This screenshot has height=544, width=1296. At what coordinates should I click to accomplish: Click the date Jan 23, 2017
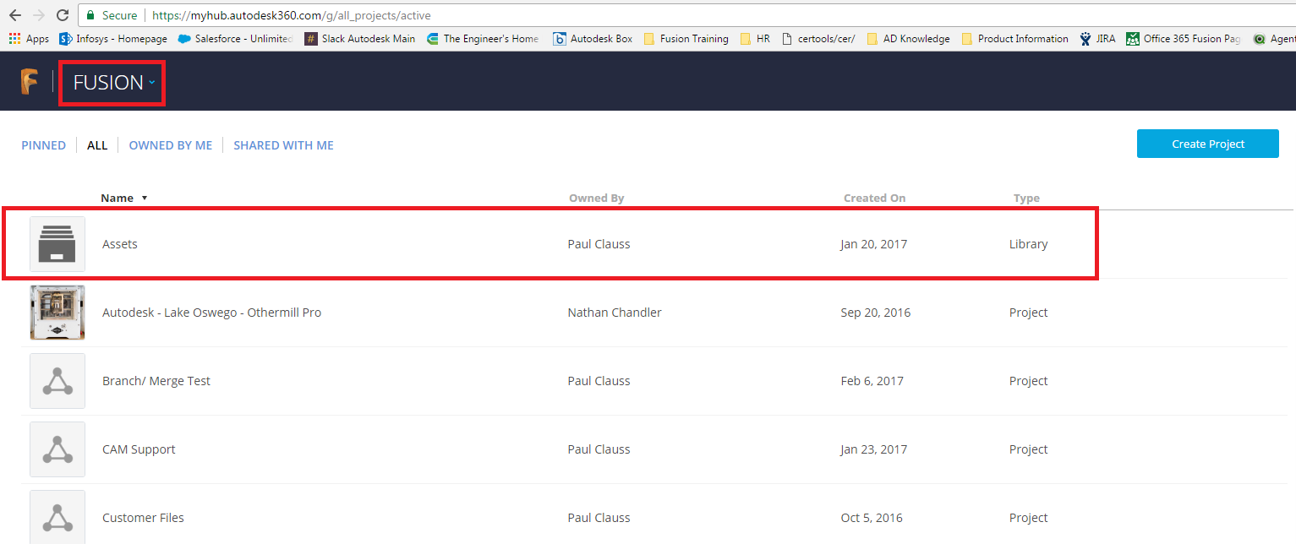[x=873, y=449]
